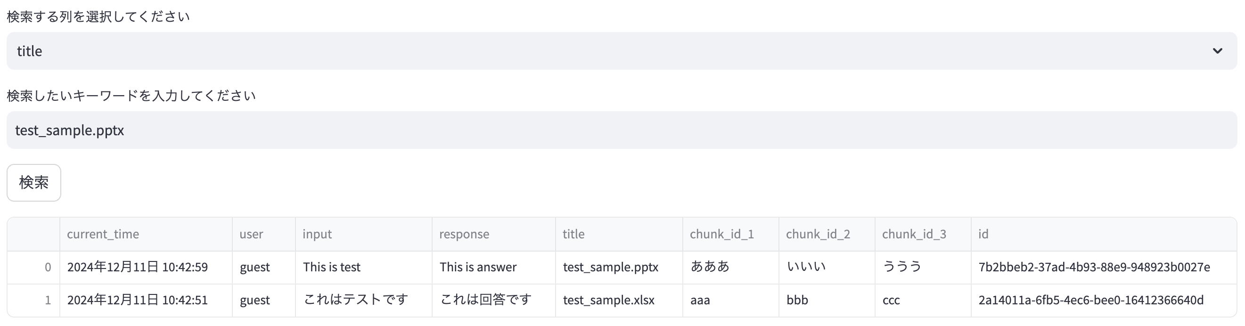Click the response column header
Screen dimensions: 1245x326
(x=493, y=234)
